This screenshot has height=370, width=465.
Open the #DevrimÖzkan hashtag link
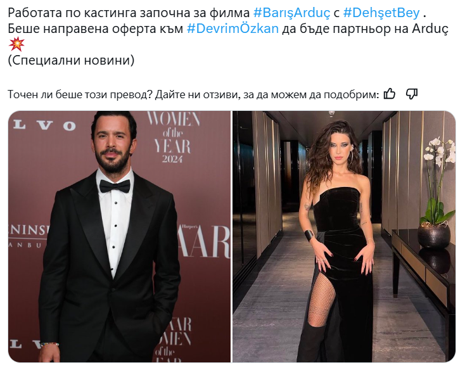click(x=232, y=29)
